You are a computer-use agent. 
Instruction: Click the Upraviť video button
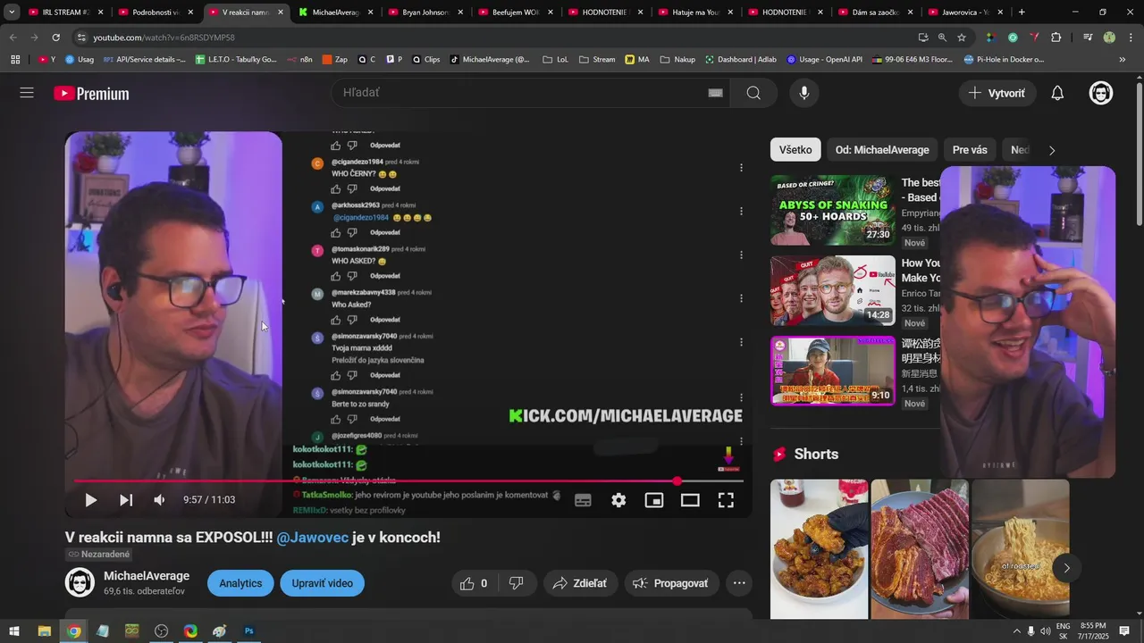[x=322, y=583]
